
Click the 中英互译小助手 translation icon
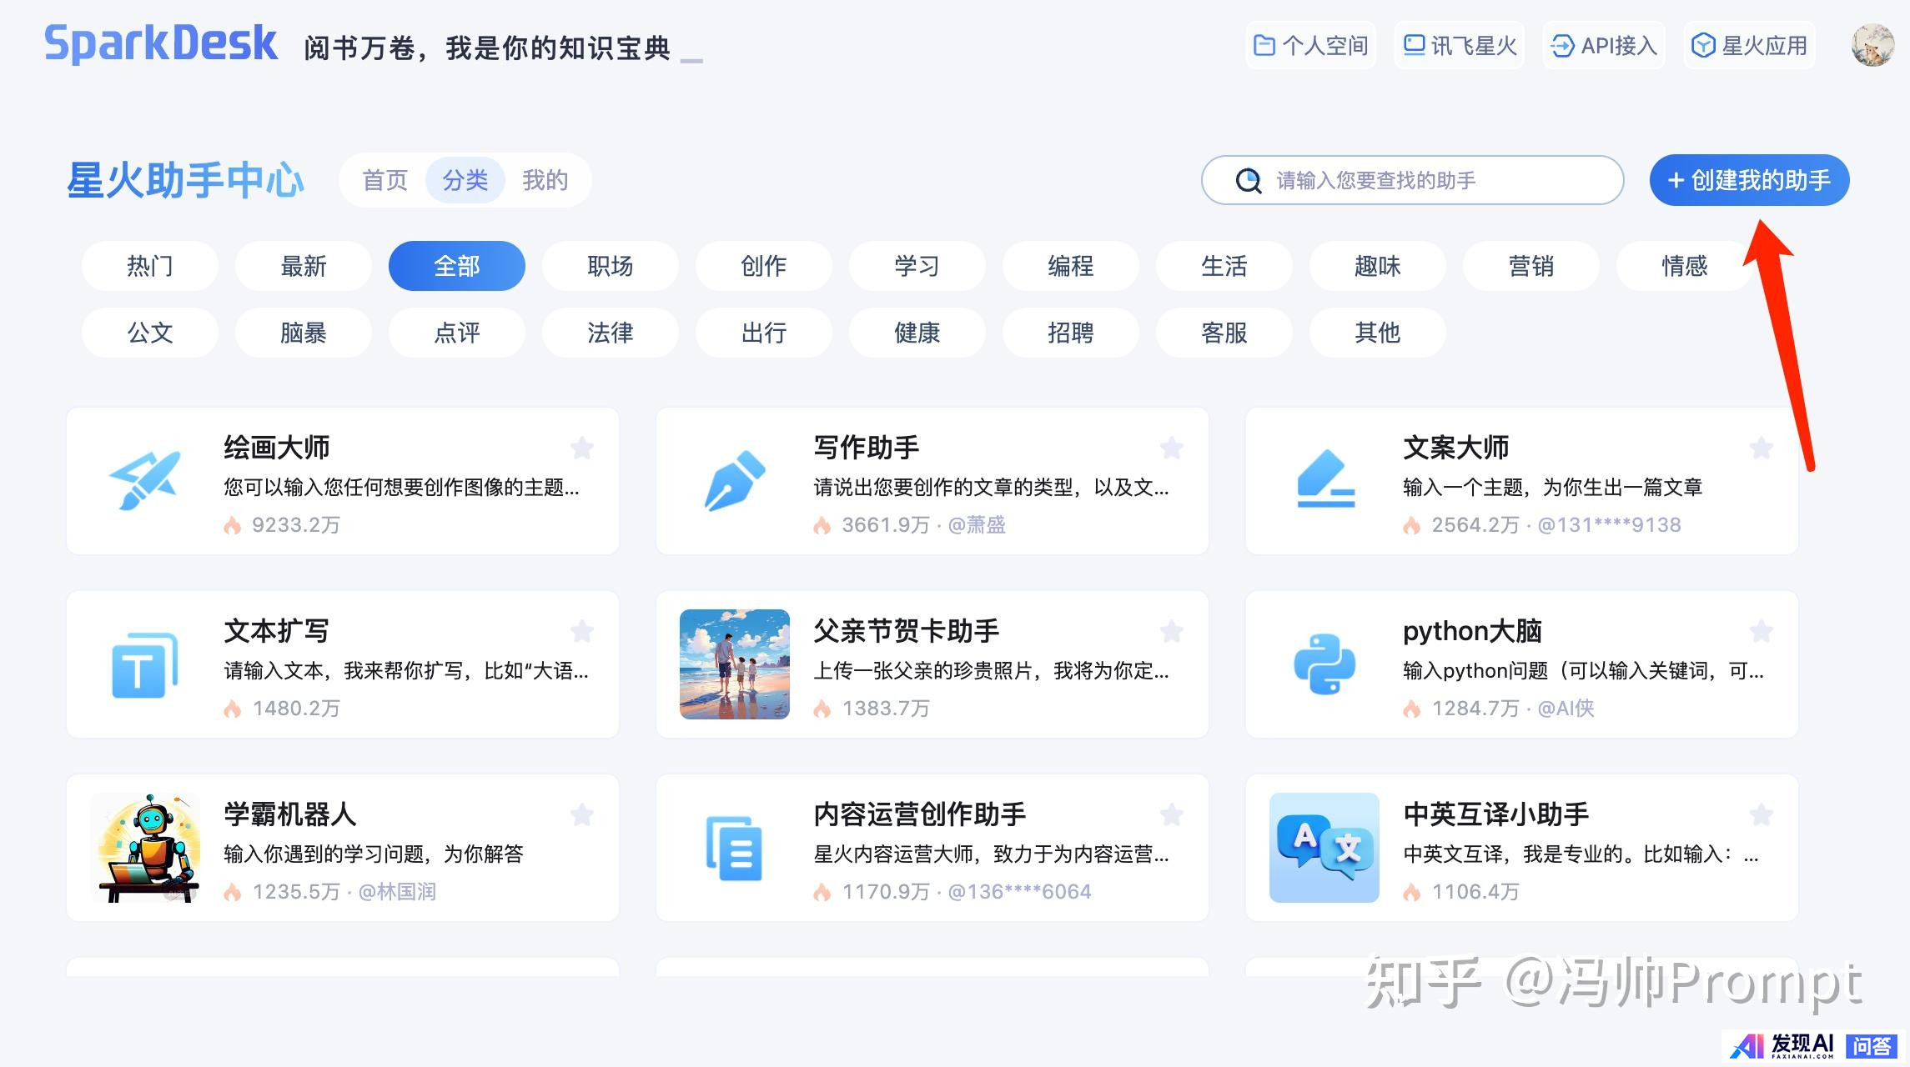pyautogui.click(x=1324, y=848)
